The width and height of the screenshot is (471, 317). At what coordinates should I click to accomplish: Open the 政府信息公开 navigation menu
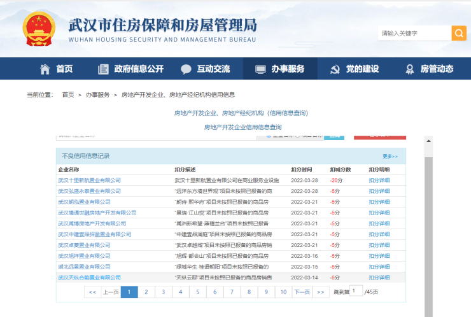click(139, 69)
